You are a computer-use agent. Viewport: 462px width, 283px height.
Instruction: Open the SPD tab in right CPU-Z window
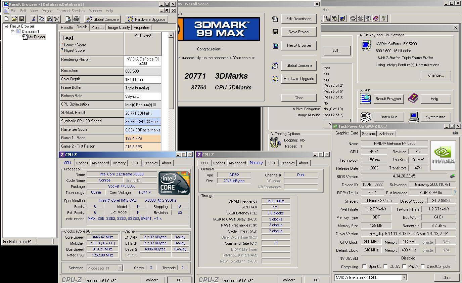coord(271,163)
